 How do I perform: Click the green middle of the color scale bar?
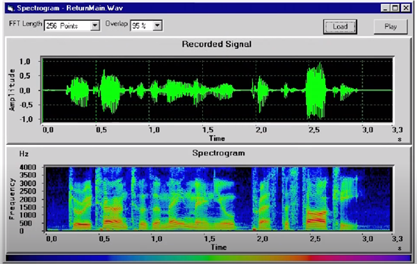point(210,258)
